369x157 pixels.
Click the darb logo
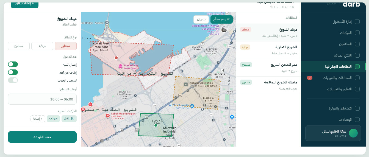(351, 4)
